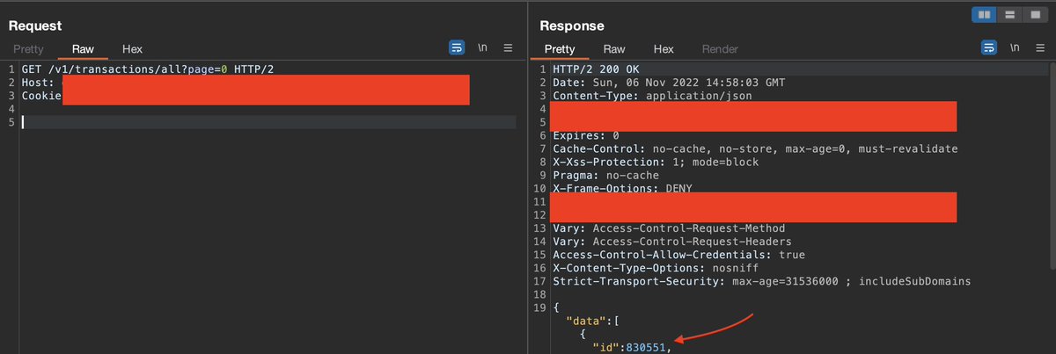Image resolution: width=1056 pixels, height=354 pixels.
Task: Select combined tabbed layout icon
Action: click(1035, 14)
